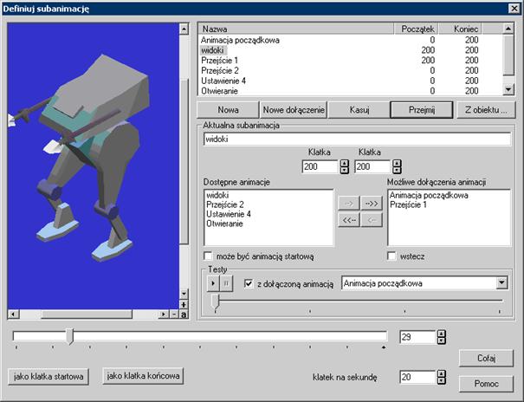Select 'Przejście 1' row in top list
The image size is (524, 402).
click(x=350, y=61)
